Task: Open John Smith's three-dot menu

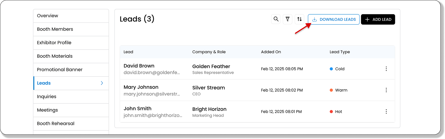Action: [x=386, y=111]
